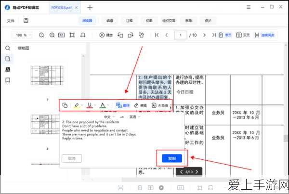Switch to the 组织页面 organize pages tab
289x194 pixels.
[169, 21]
